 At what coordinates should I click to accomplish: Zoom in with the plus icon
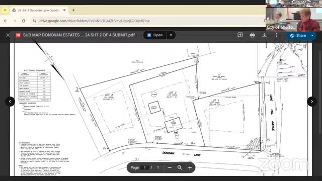pos(190,167)
